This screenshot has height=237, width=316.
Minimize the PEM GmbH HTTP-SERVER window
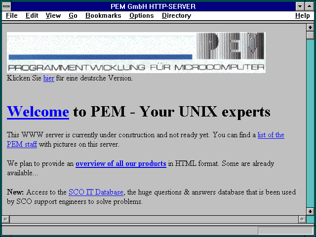(x=300, y=6)
